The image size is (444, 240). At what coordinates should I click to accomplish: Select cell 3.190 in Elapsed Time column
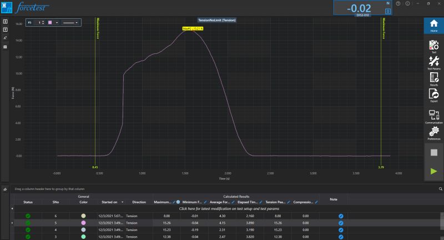click(250, 230)
